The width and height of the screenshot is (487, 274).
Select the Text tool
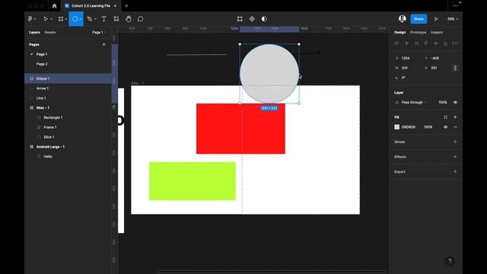[104, 19]
